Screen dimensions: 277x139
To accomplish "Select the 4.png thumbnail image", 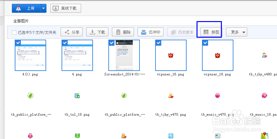I will pos(77,55).
